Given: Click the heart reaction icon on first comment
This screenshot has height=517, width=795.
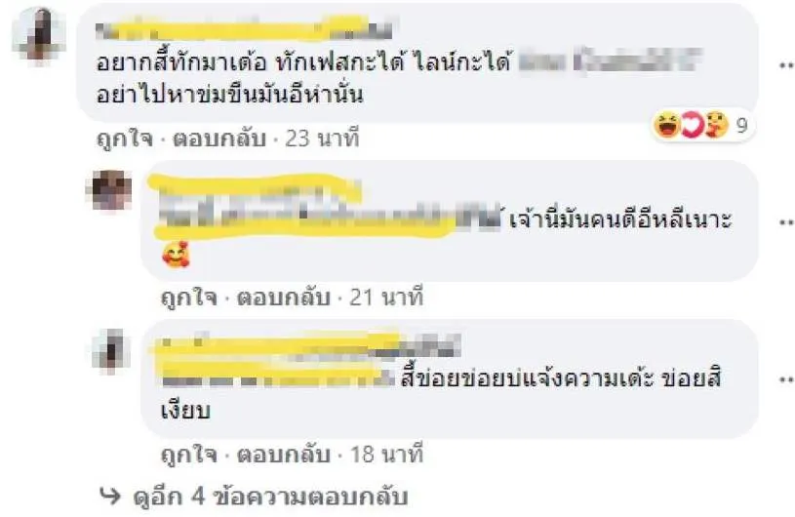Looking at the screenshot, I should point(691,125).
